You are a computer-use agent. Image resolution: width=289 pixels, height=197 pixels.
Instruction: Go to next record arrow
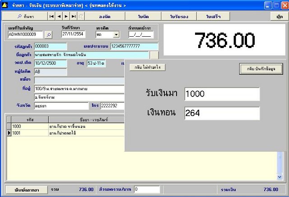pos(66,16)
